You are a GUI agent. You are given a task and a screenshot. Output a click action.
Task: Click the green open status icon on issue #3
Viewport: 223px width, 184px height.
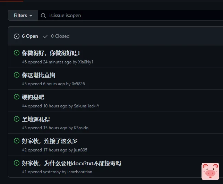tap(17, 119)
